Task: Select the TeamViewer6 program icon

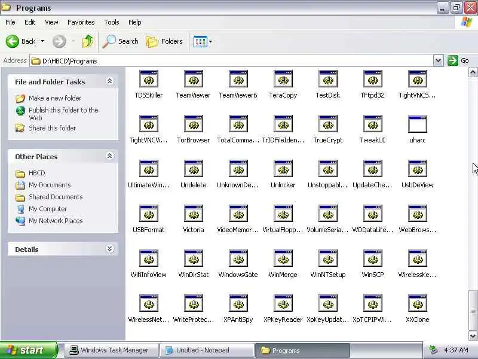Action: pos(238,79)
